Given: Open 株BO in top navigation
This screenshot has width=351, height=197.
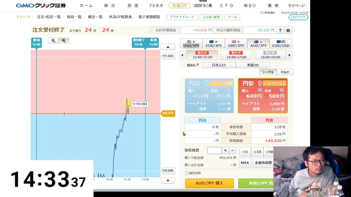Looking at the screenshot, I should click(250, 6).
